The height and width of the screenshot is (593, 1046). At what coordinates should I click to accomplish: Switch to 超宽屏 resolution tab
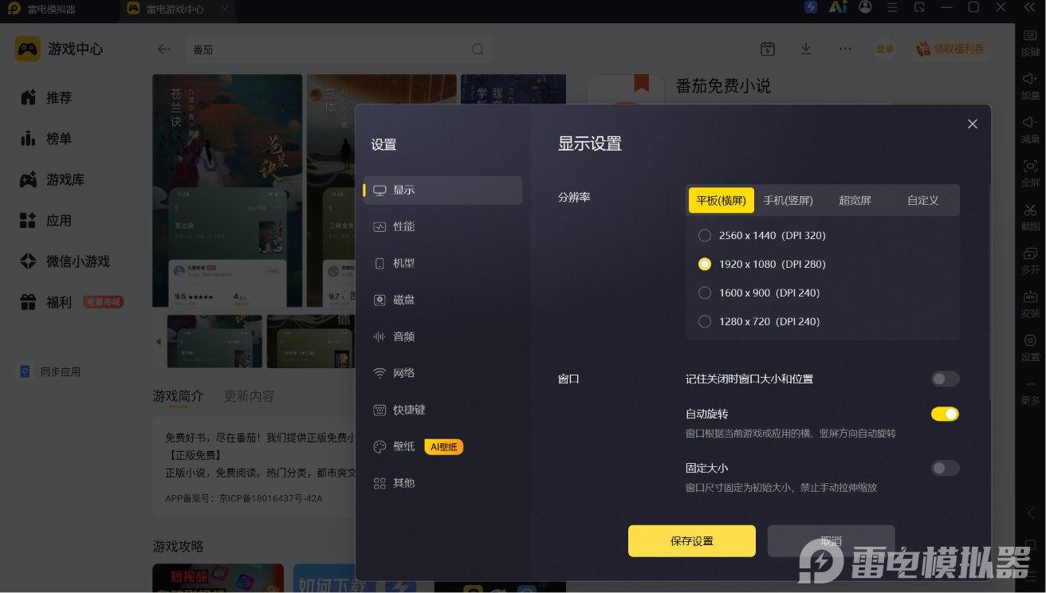(855, 201)
